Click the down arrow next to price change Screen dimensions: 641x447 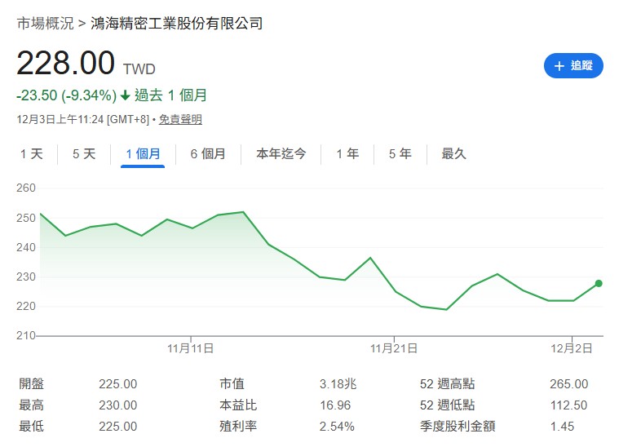(x=125, y=95)
